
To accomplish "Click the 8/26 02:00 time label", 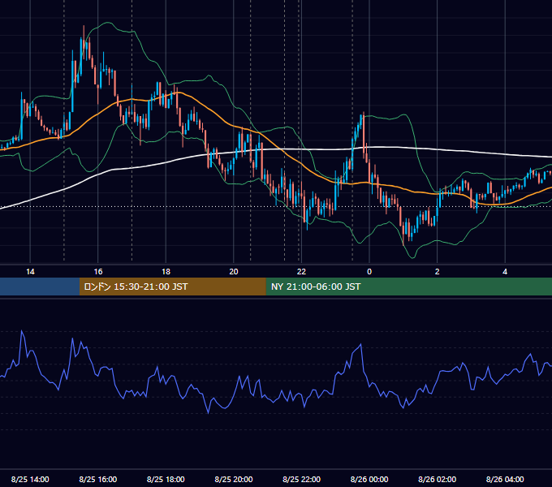I will click(x=438, y=479).
